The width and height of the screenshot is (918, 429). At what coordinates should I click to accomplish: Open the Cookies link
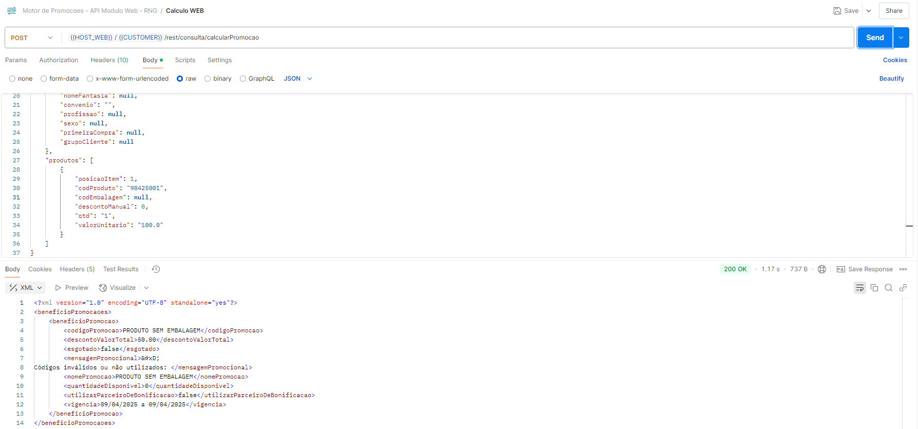click(x=895, y=60)
